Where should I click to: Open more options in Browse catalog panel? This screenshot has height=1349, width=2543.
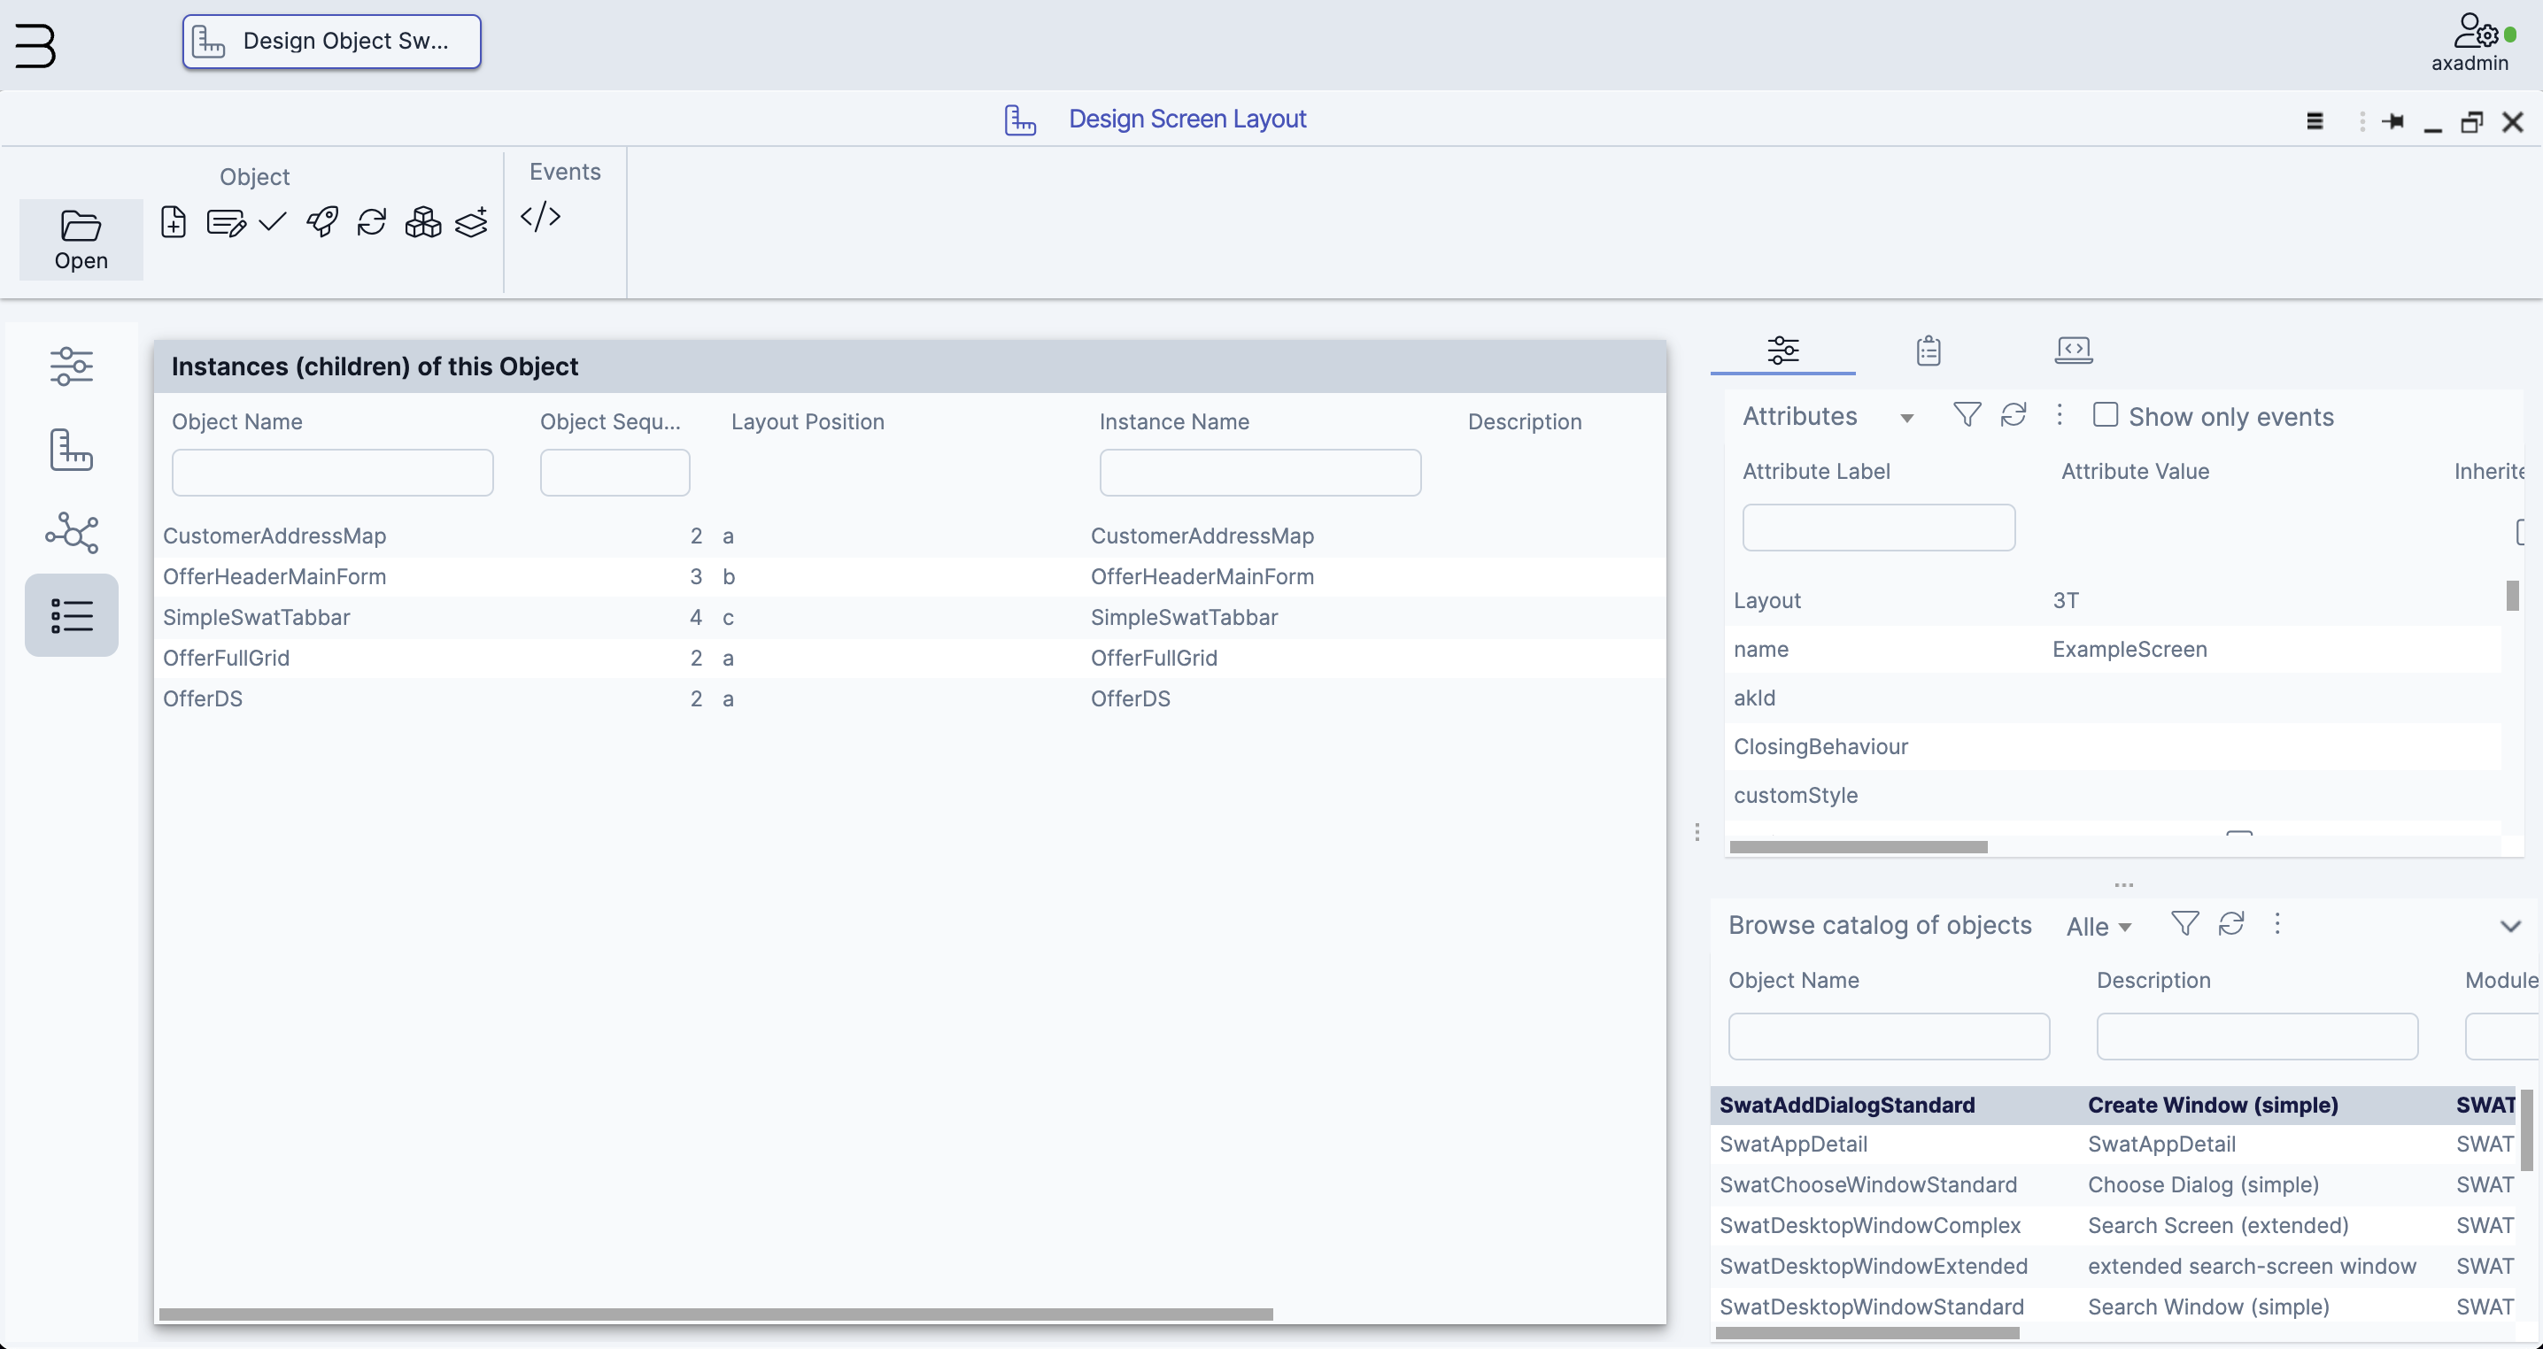click(x=2277, y=923)
